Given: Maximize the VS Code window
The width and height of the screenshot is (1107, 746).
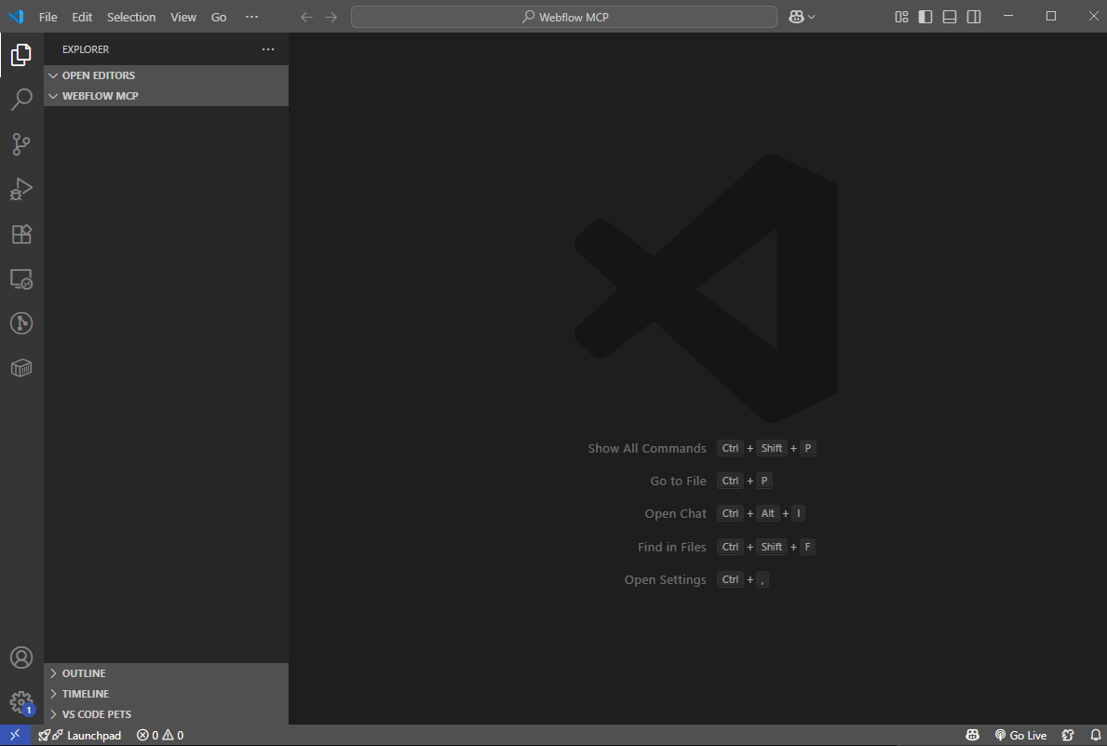Looking at the screenshot, I should (1050, 16).
